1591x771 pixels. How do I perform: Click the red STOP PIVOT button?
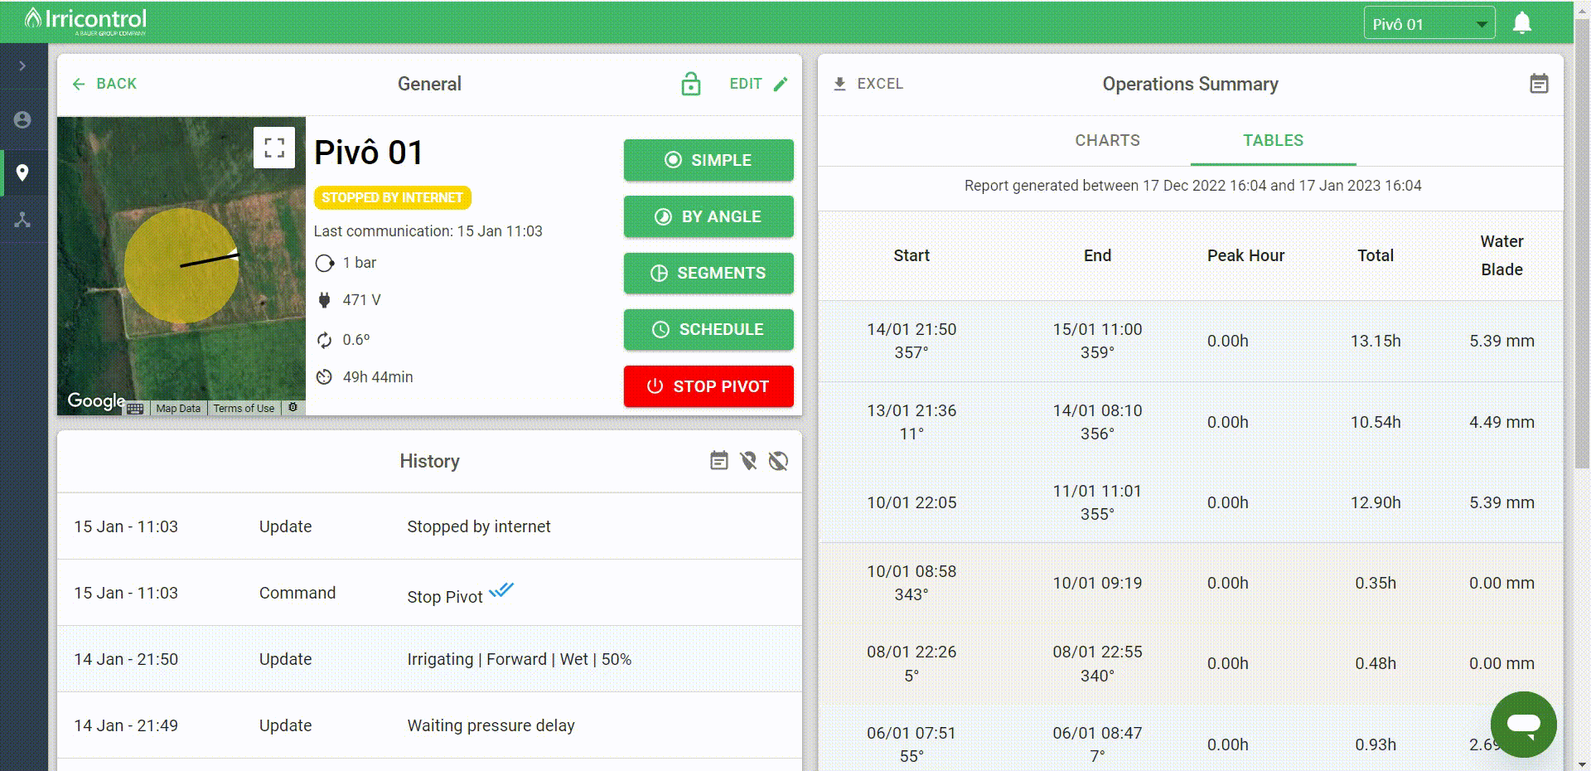(708, 386)
